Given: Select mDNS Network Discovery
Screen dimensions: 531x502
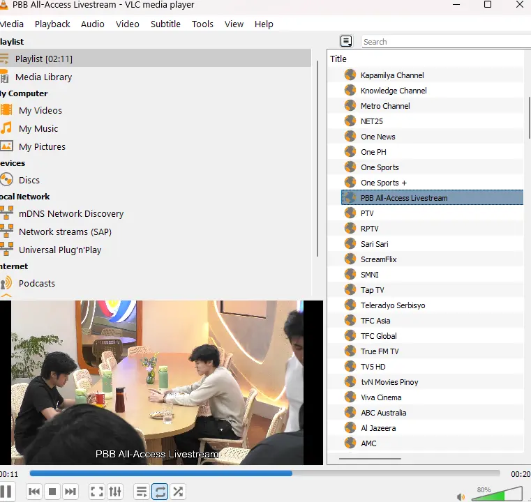Looking at the screenshot, I should click(156, 213).
